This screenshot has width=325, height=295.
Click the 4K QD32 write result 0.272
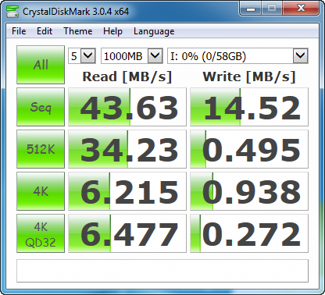(249, 233)
